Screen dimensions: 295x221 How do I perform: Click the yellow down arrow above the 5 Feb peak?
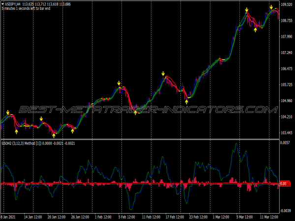pyautogui.click(x=119, y=83)
